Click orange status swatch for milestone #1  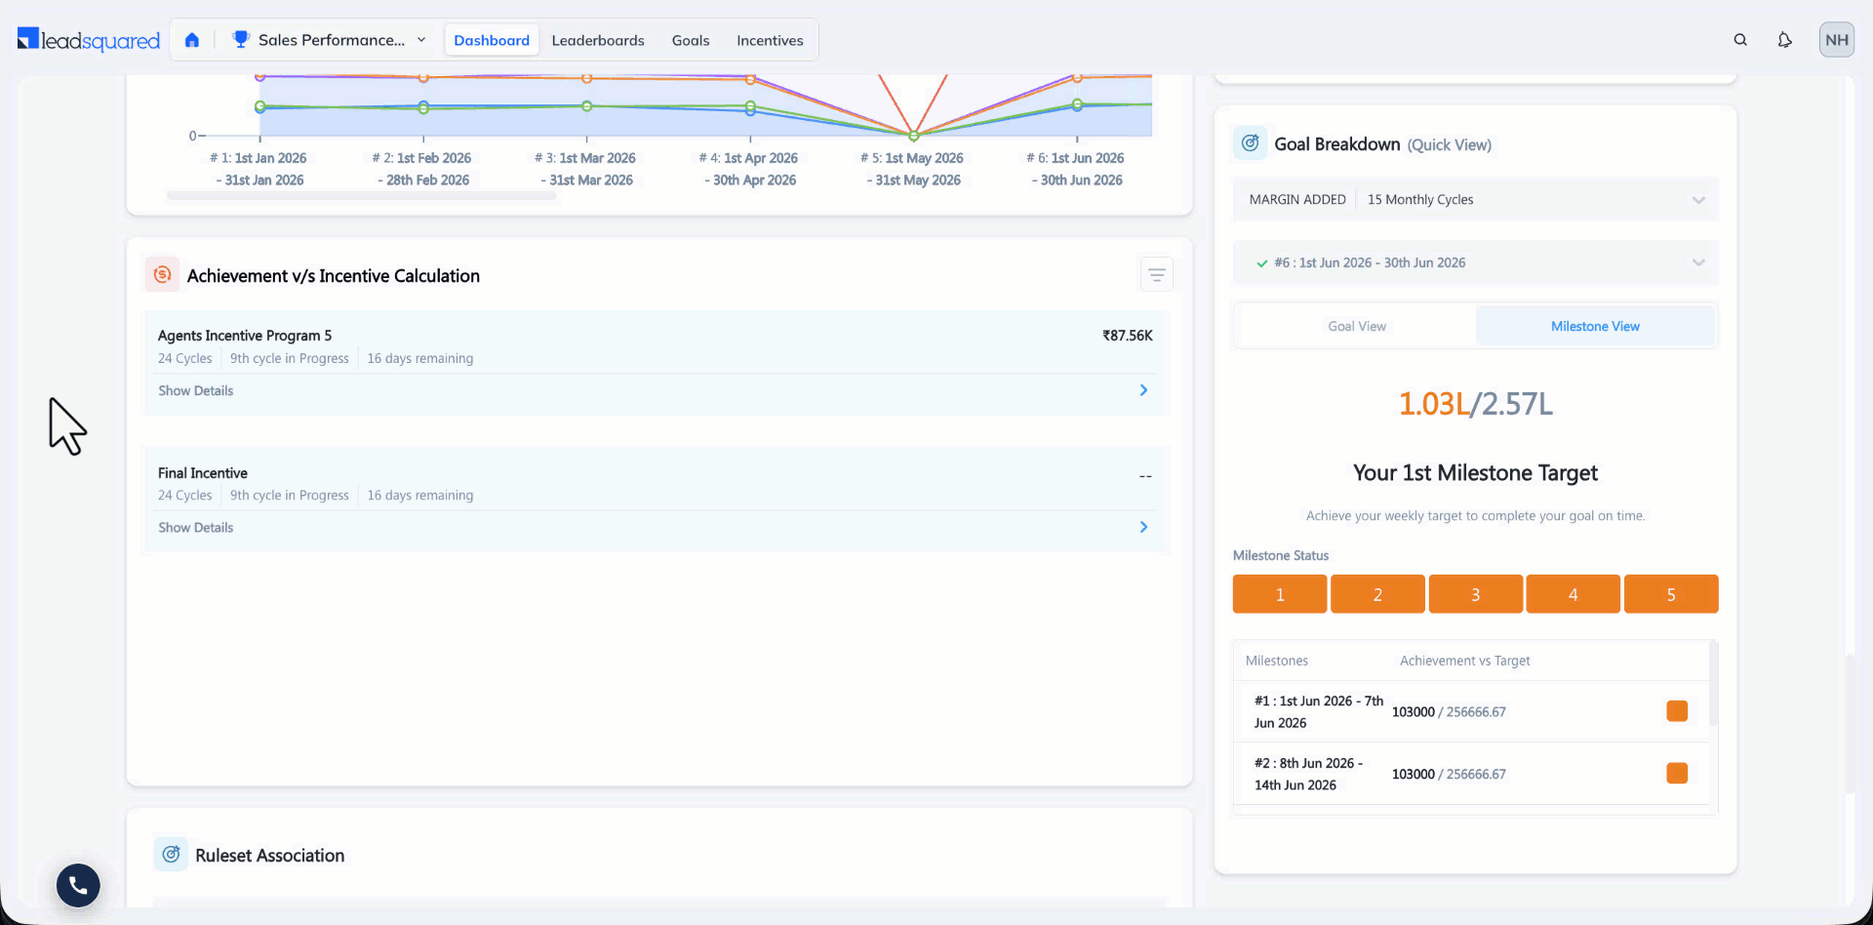coord(1677,711)
